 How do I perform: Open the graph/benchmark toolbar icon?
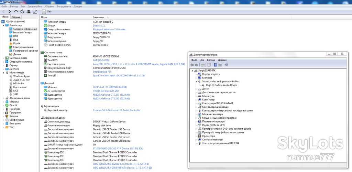(35, 11)
